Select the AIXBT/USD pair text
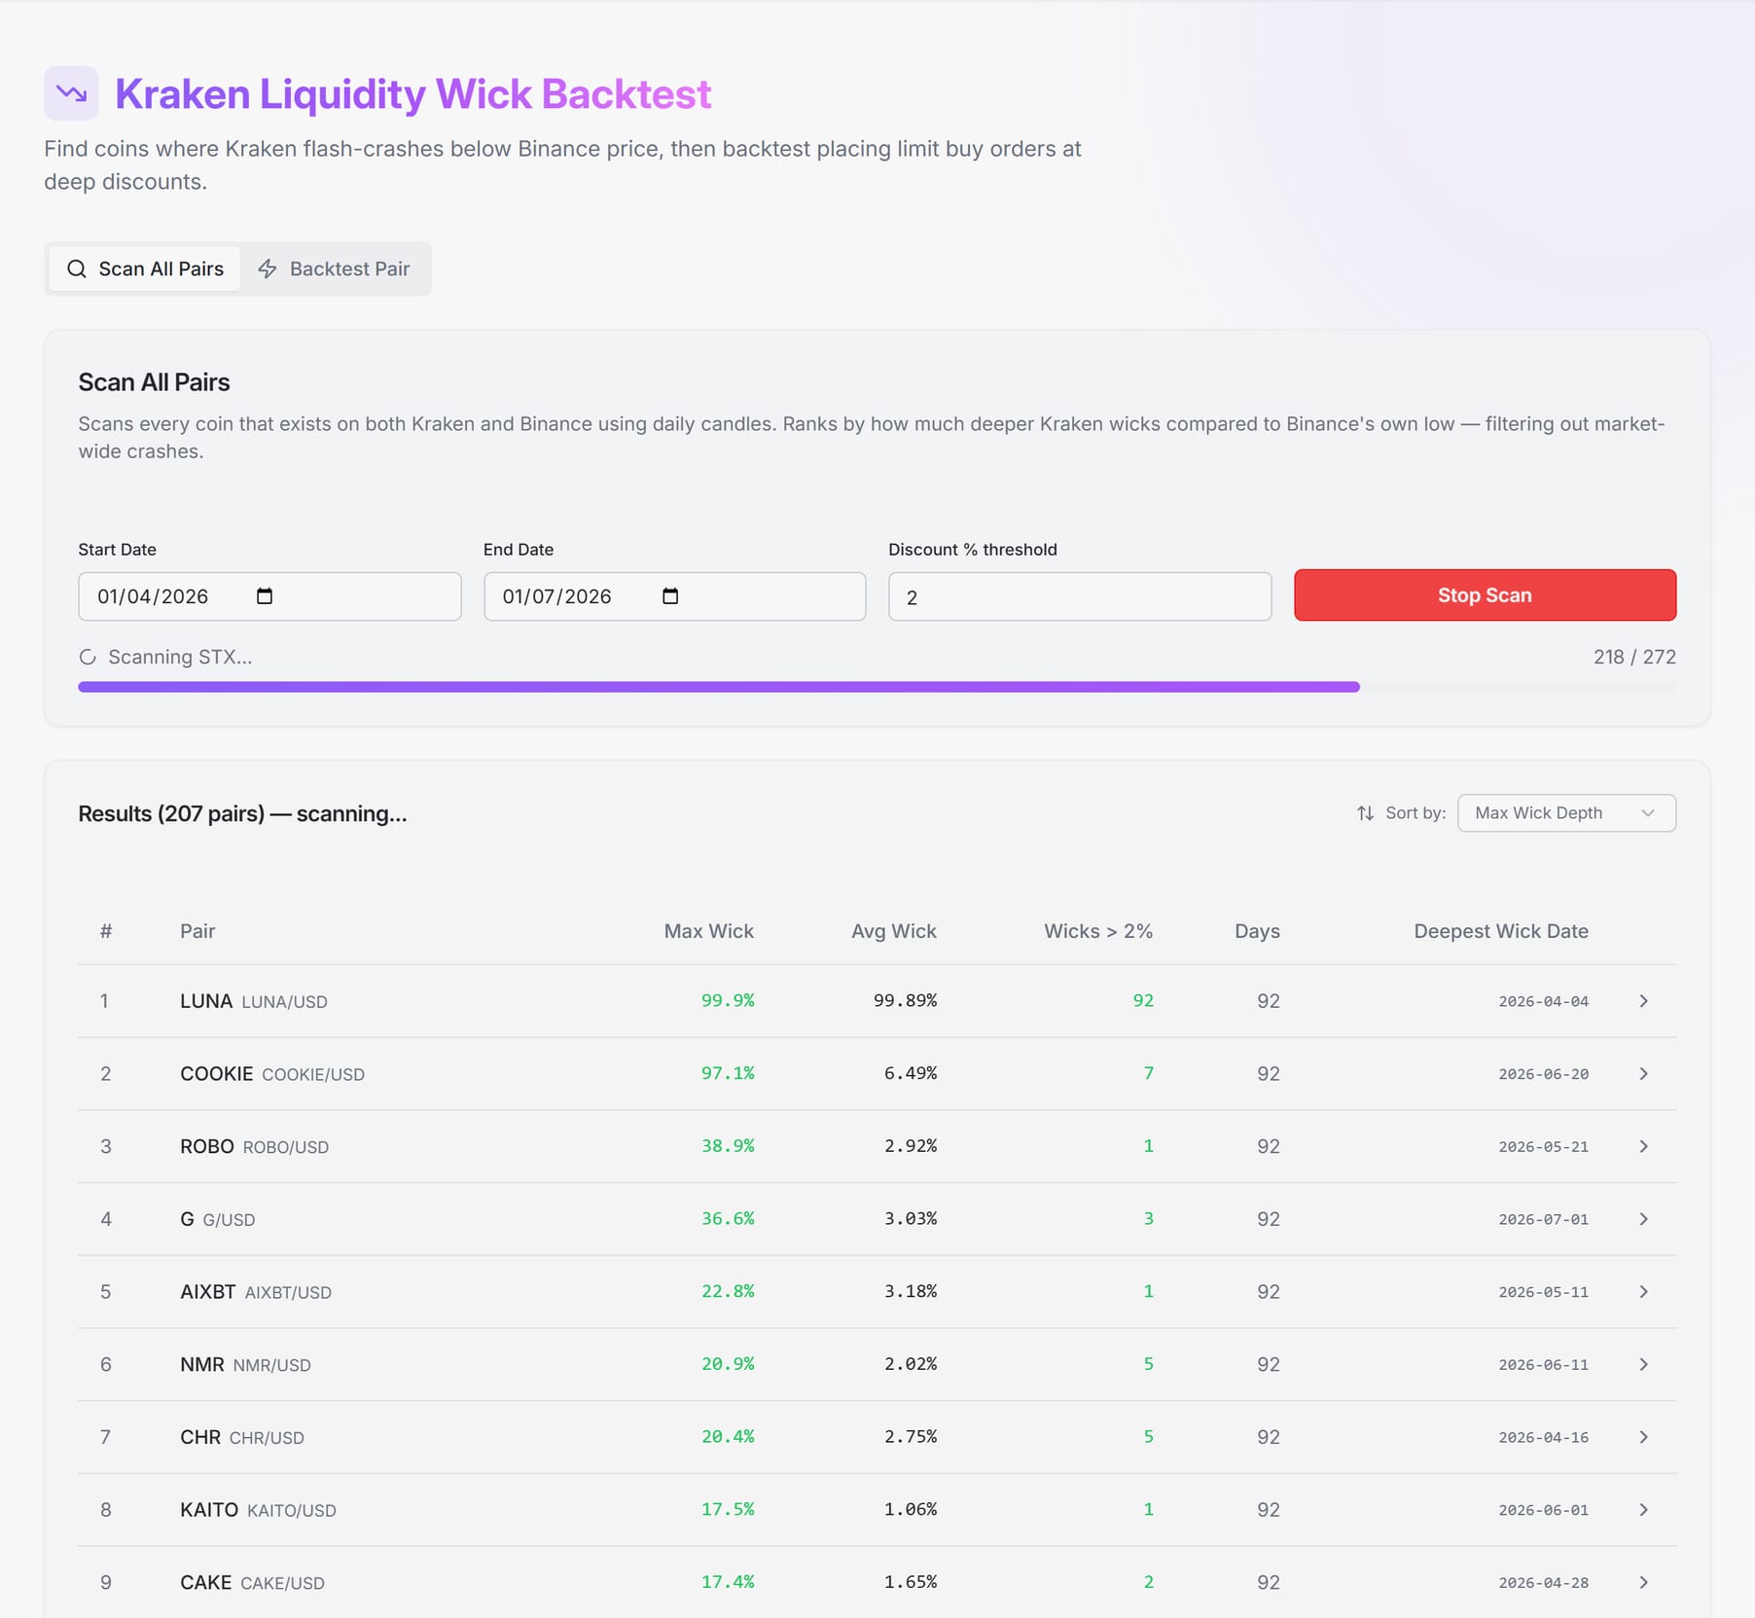Viewport: 1755px width, 1618px height. (x=288, y=1293)
